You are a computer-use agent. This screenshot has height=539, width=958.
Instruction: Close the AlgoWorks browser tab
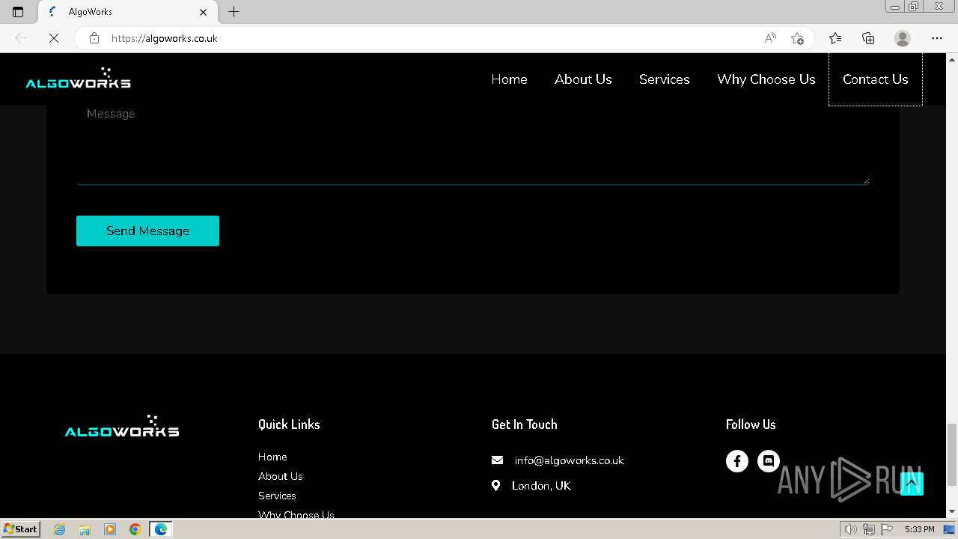point(203,12)
